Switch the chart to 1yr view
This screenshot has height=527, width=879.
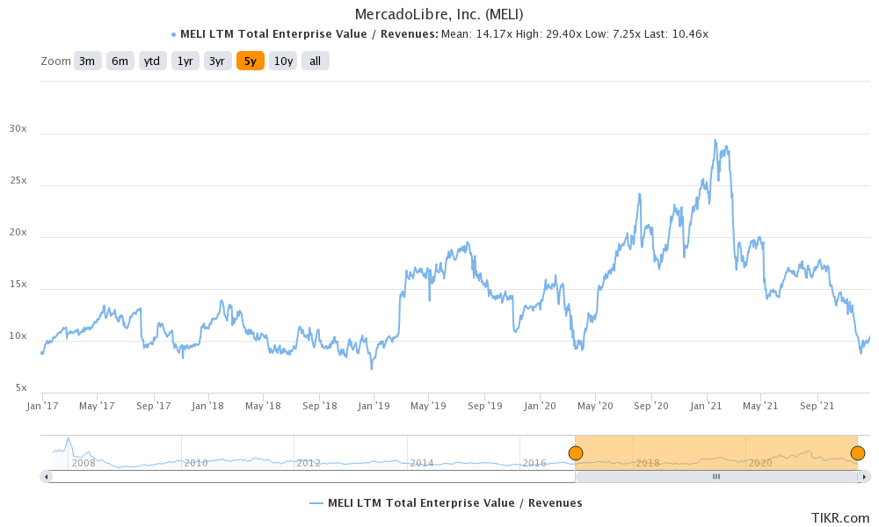pos(185,61)
